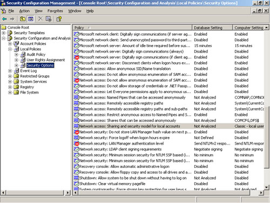Toggle the Show/Hide Console Tree icon
The image size is (270, 203).
(x=31, y=19)
